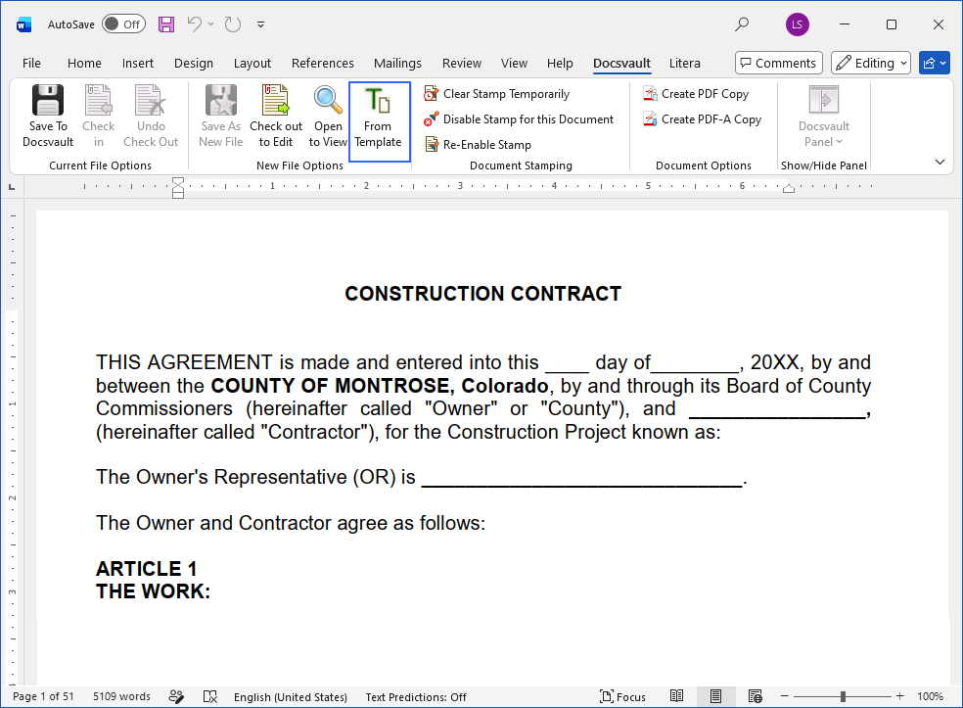Click Open to View magnifier icon
Viewport: 963px width, 708px height.
328,100
